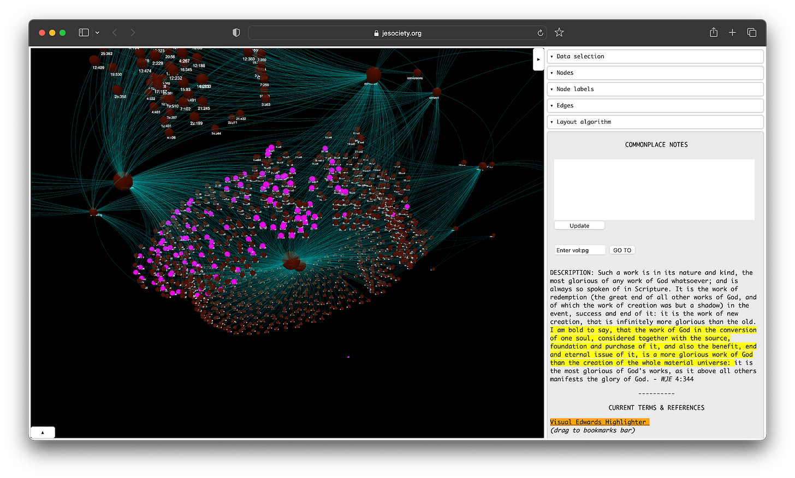Click the large node at the cluster center
The height and width of the screenshot is (478, 795).
tap(291, 260)
